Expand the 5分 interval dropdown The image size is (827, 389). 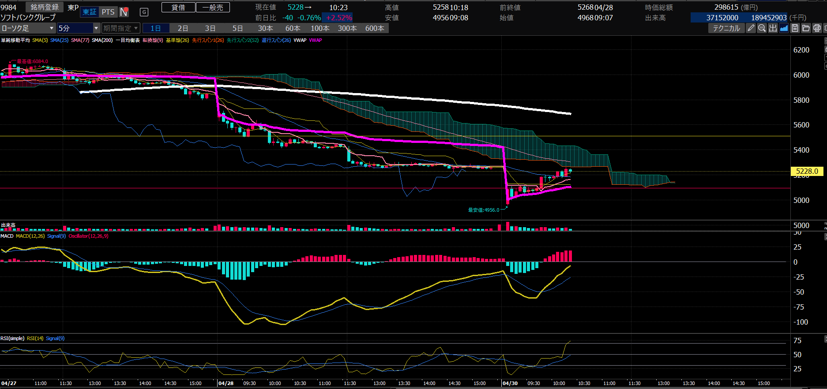click(x=79, y=28)
